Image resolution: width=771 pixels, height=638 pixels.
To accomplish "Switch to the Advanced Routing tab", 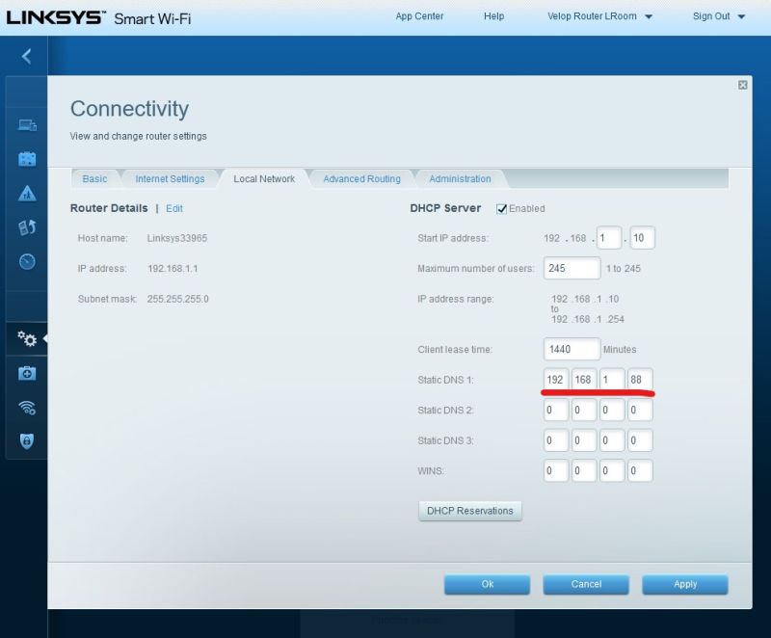I will [x=360, y=178].
